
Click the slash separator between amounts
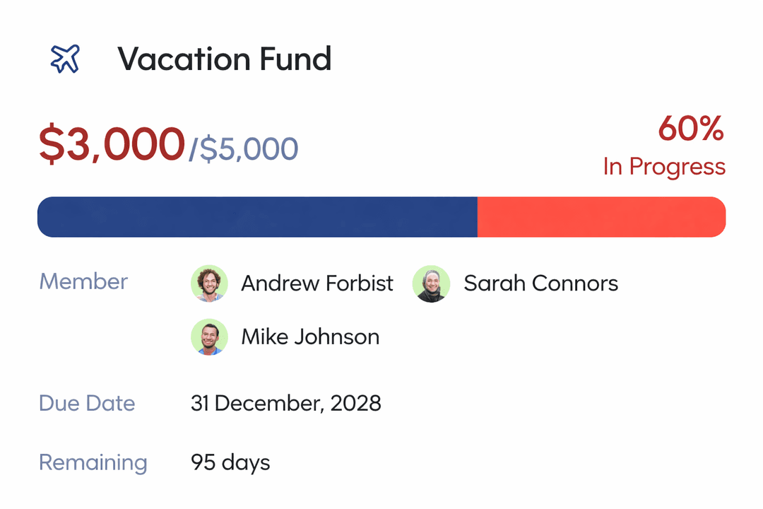click(x=193, y=150)
